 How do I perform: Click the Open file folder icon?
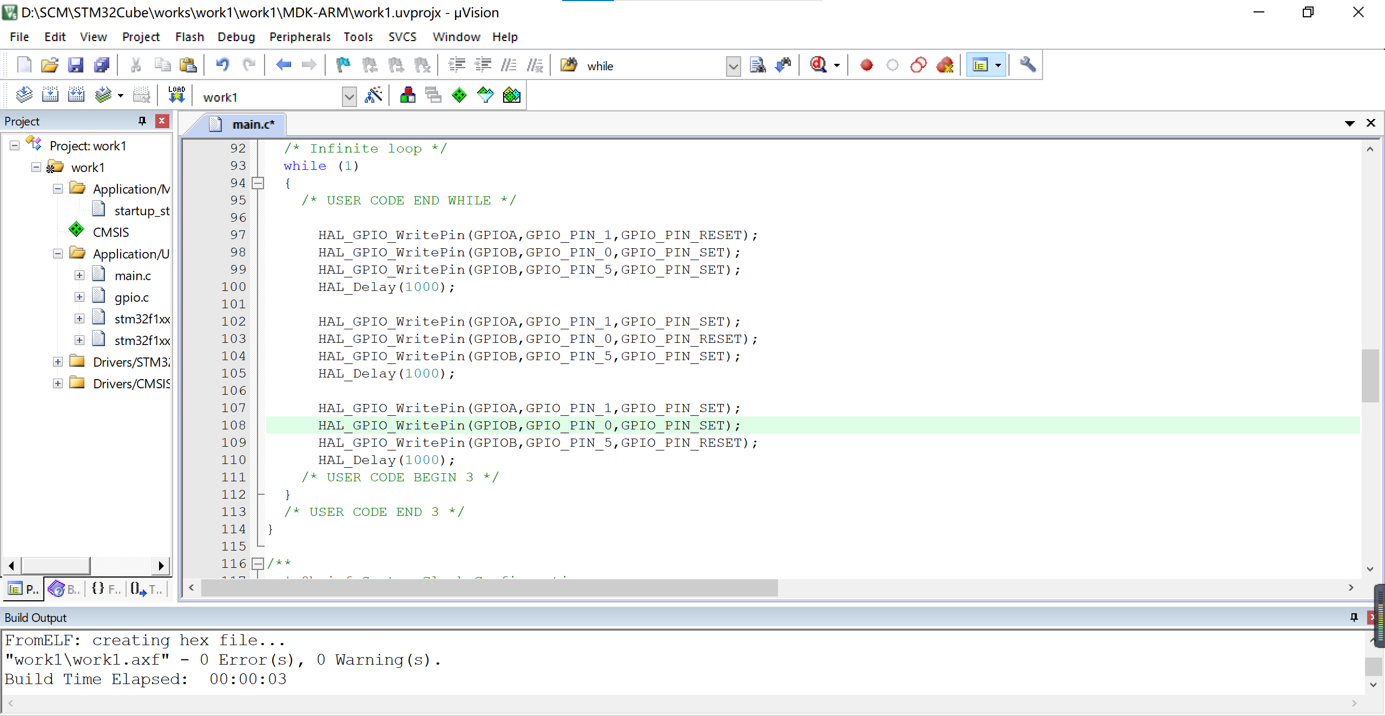pyautogui.click(x=50, y=65)
